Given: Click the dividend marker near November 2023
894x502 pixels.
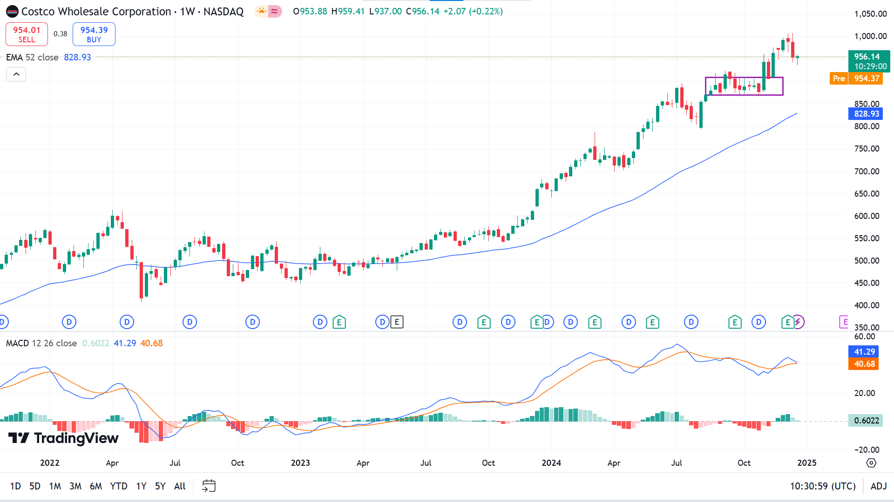Looking at the screenshot, I should pos(508,322).
